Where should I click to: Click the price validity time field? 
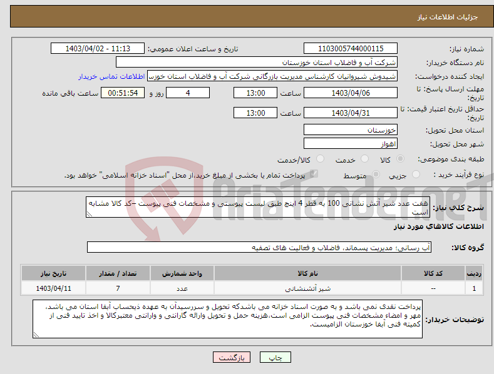tap(255, 113)
